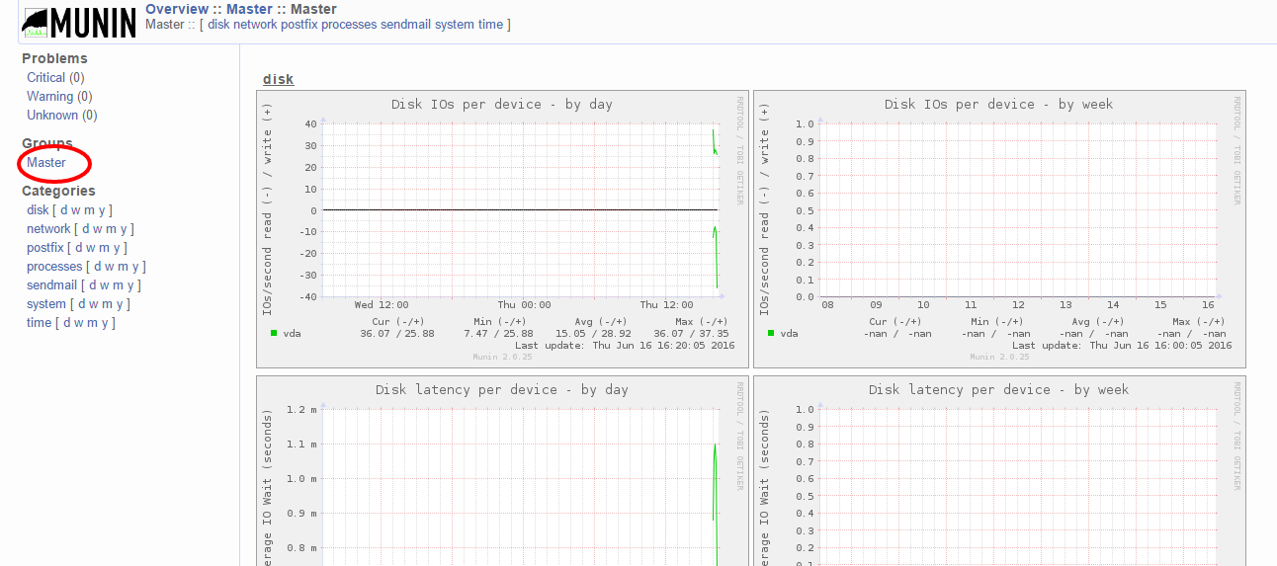The width and height of the screenshot is (1277, 566).
Task: Show postfix weekly view via 'w' link
Action: (91, 248)
